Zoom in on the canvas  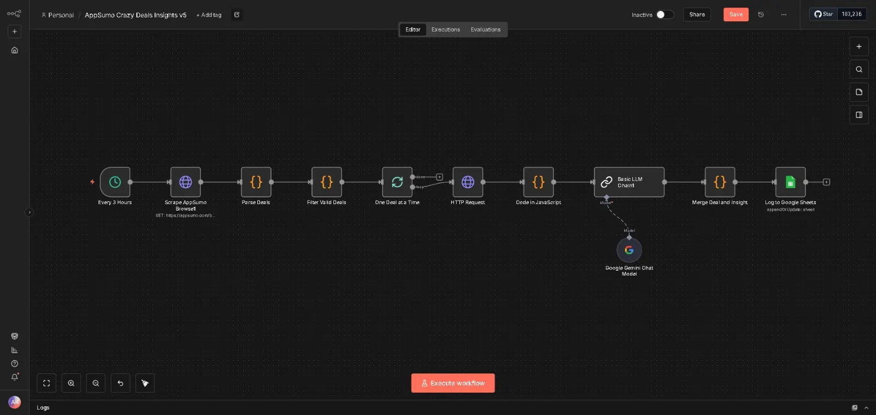[71, 383]
